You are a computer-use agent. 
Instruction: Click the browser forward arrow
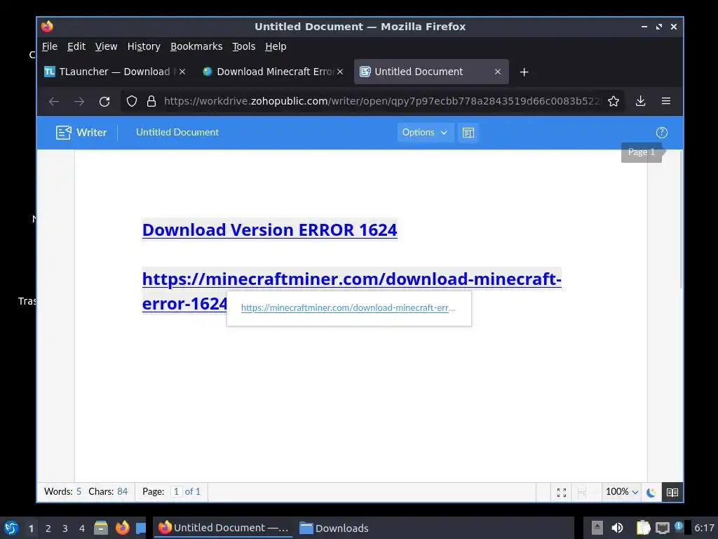coord(79,101)
